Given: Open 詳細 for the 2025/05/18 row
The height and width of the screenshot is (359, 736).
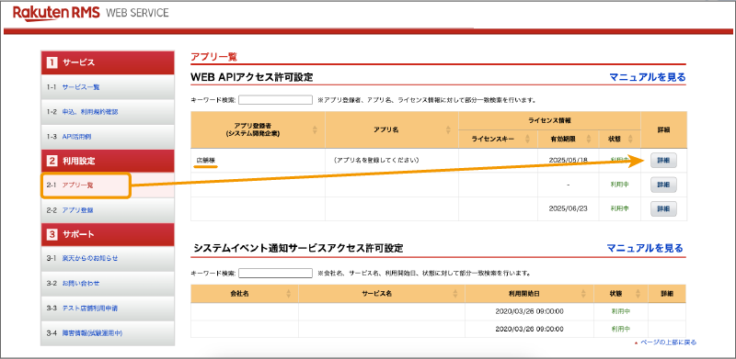Looking at the screenshot, I should [663, 161].
